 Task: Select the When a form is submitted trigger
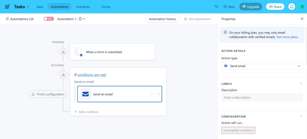tap(112, 52)
